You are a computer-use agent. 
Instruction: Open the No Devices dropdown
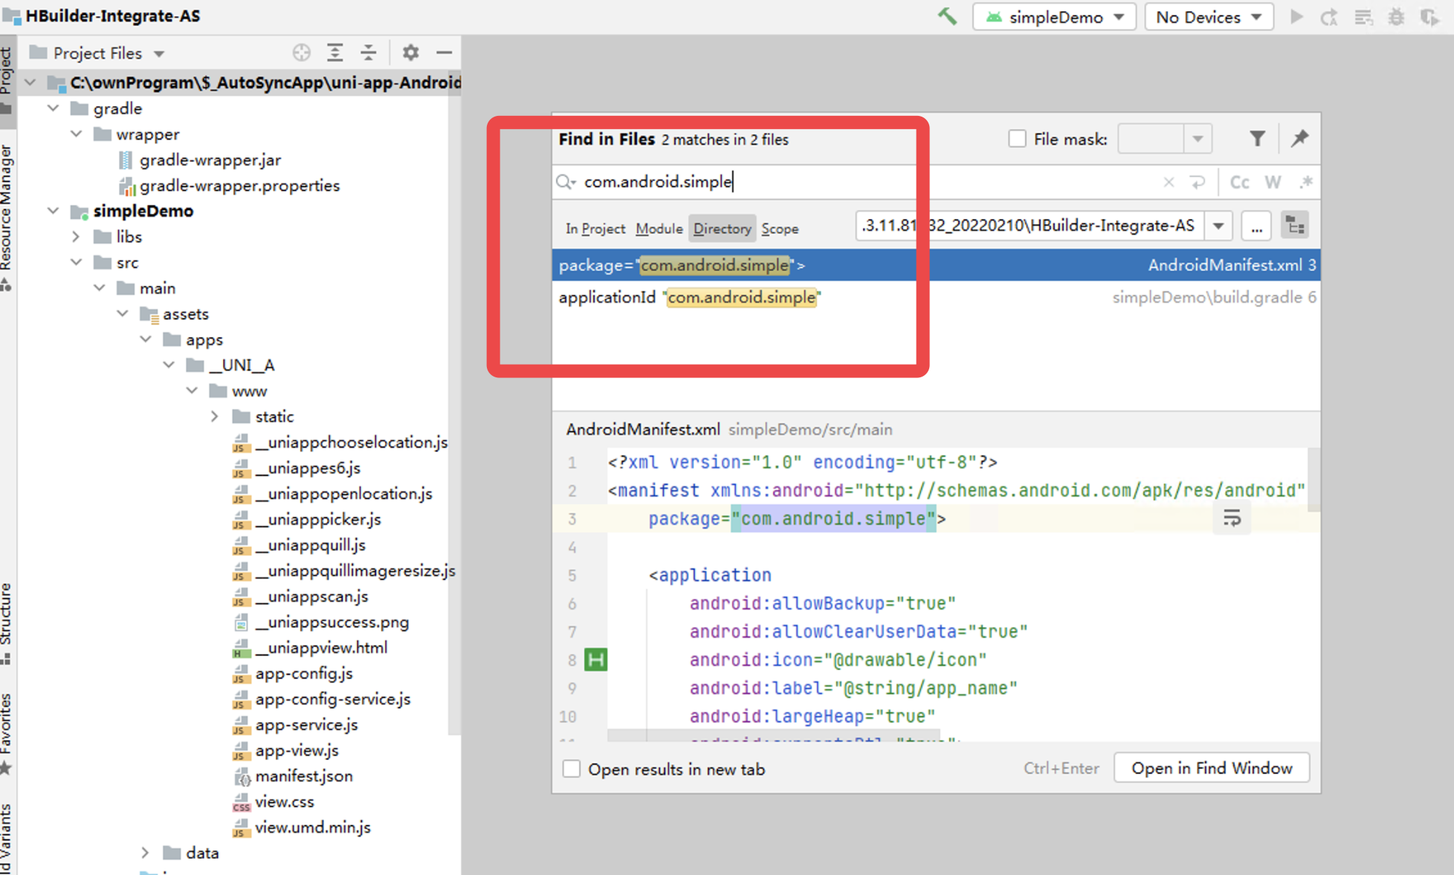1209,16
